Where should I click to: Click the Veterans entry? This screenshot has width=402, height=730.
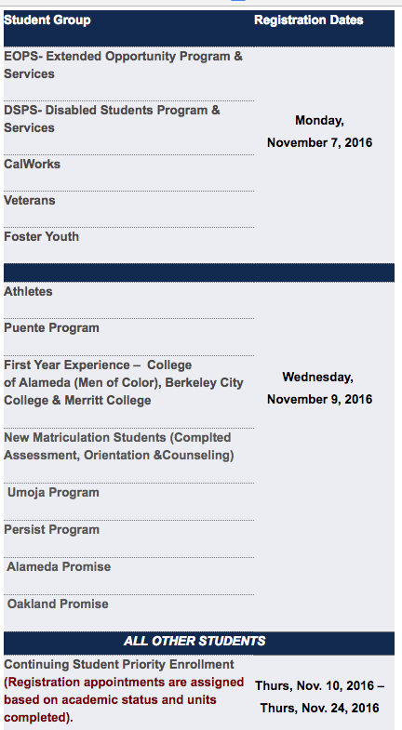(30, 201)
